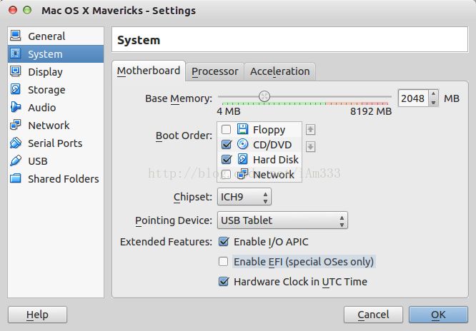Close the Settings window with red button
The height and width of the screenshot is (331, 476).
pyautogui.click(x=13, y=10)
